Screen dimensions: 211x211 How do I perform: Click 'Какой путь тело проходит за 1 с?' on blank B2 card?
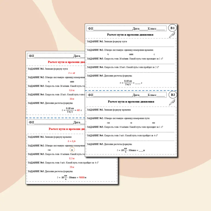coord(146,127)
